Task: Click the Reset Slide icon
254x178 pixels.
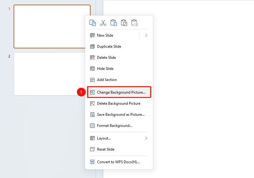Action: click(92, 149)
